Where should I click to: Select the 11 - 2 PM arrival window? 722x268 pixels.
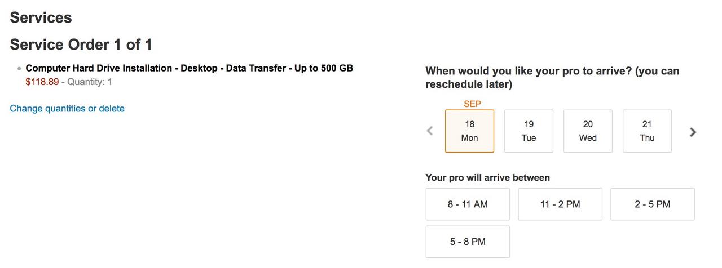(x=560, y=204)
